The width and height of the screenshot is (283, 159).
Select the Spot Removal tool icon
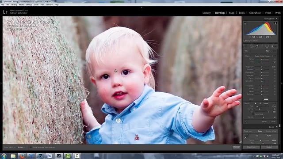(x=252, y=46)
